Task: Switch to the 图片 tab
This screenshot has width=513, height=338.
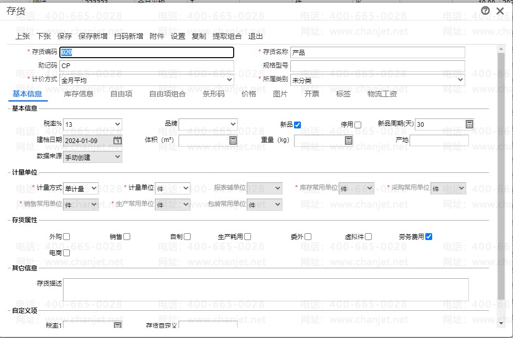Action: tap(280, 94)
